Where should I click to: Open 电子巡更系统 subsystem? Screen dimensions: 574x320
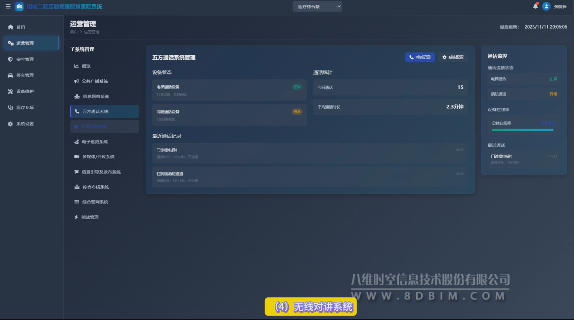[x=94, y=142]
